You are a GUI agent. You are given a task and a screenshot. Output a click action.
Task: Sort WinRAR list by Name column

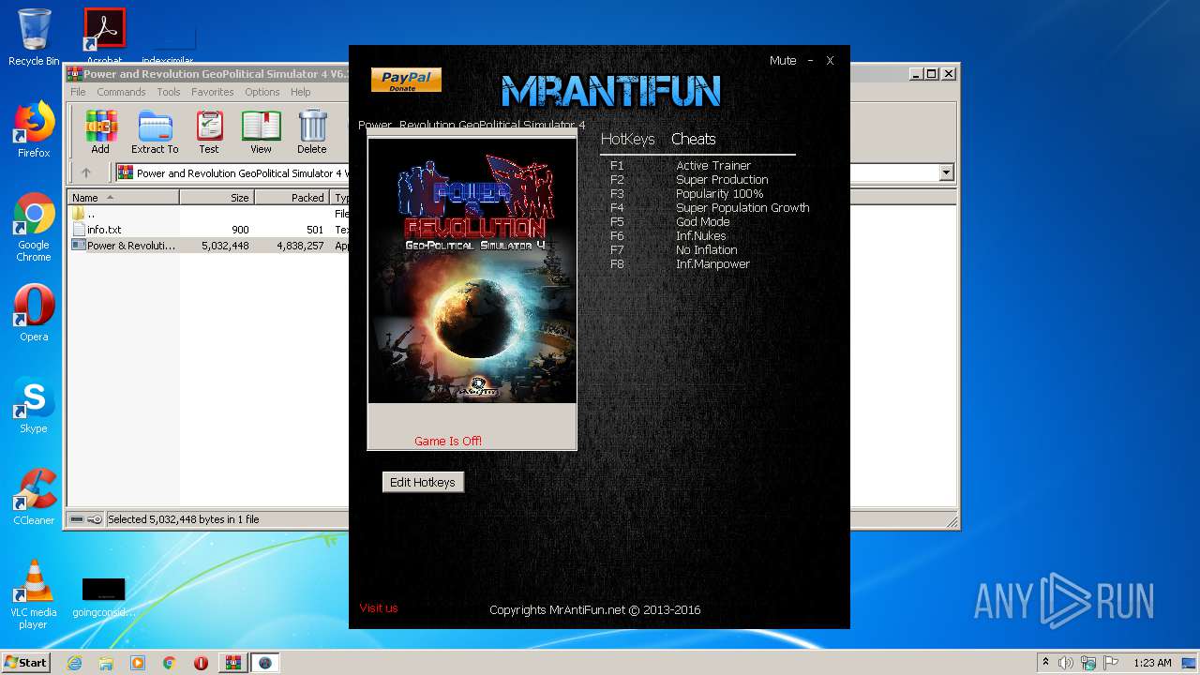(x=123, y=198)
